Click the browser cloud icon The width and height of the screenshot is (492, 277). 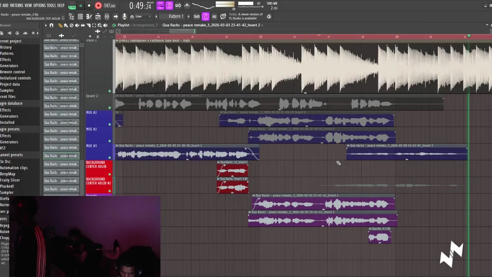25,33
